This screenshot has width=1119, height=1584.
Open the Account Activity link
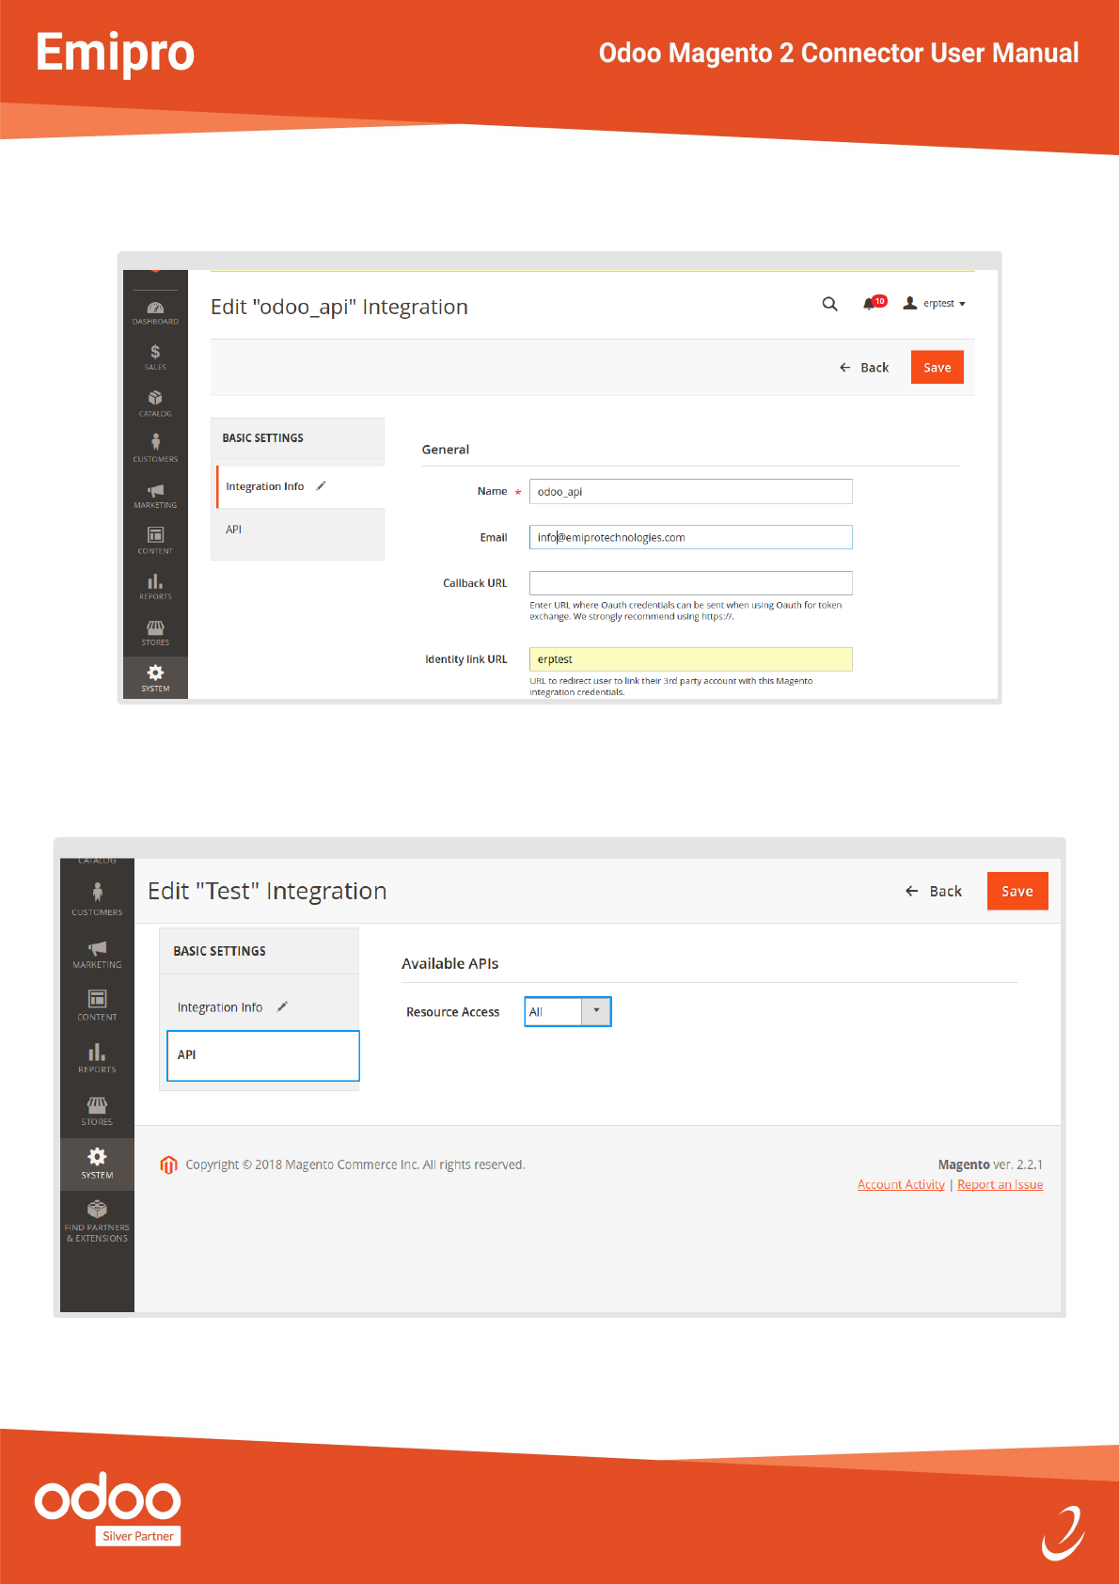(901, 1185)
